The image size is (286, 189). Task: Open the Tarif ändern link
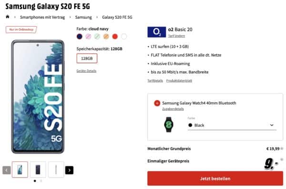coord(176,36)
